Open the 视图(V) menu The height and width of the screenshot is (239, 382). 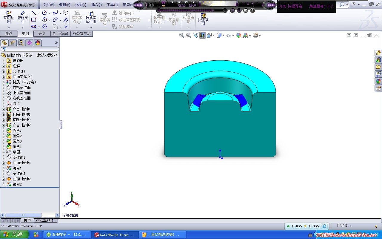click(81, 5)
